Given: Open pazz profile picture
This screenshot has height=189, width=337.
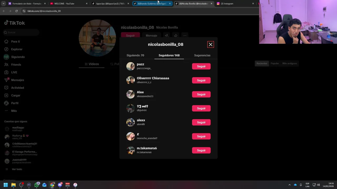Looking at the screenshot, I should pos(131,66).
